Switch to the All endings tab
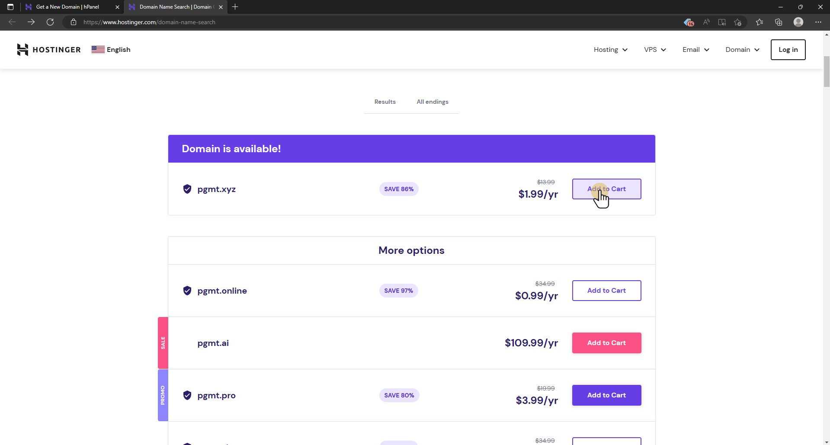 click(x=433, y=102)
